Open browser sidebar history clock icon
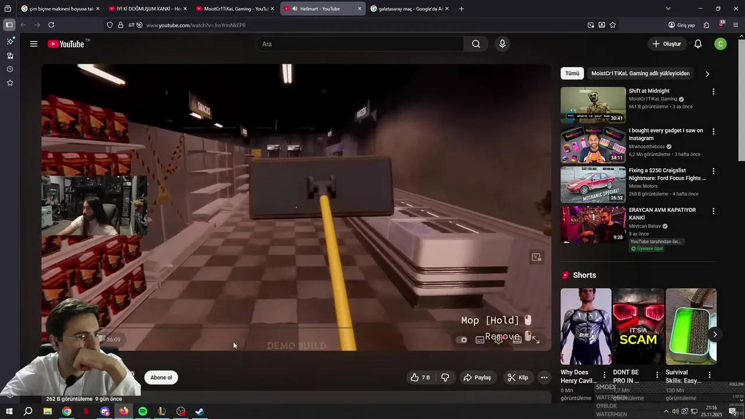 tap(10, 69)
